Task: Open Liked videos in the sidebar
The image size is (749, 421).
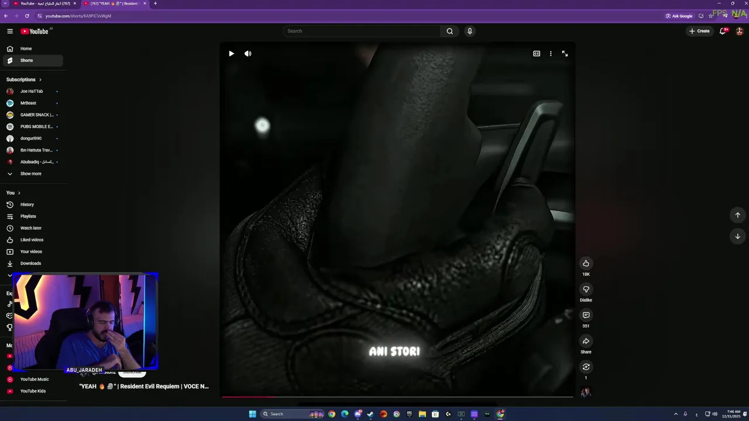Action: tap(33, 240)
